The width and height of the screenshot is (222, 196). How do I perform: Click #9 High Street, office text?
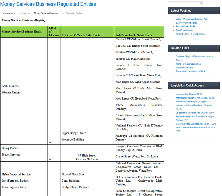point(87,156)
